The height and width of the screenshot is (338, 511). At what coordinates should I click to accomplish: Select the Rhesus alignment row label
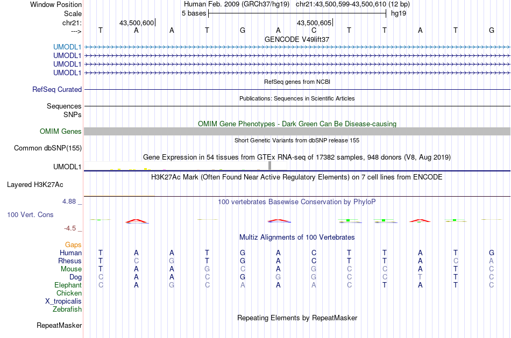pyautogui.click(x=70, y=261)
